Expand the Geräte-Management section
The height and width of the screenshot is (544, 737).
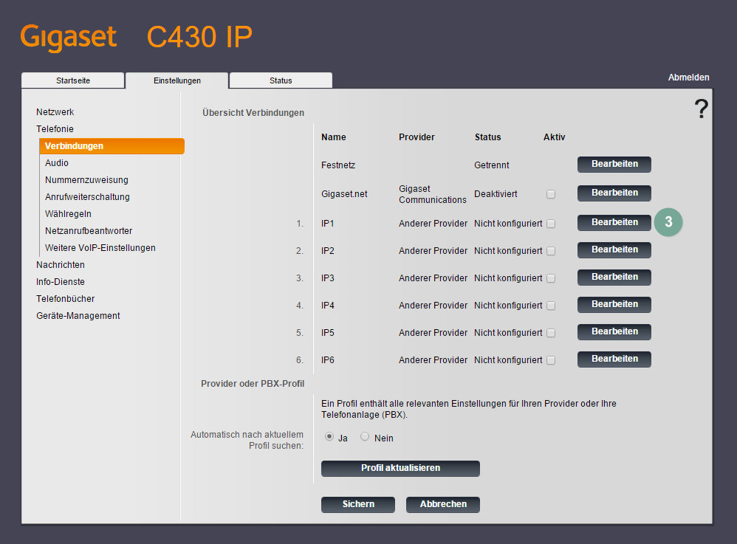coord(78,316)
